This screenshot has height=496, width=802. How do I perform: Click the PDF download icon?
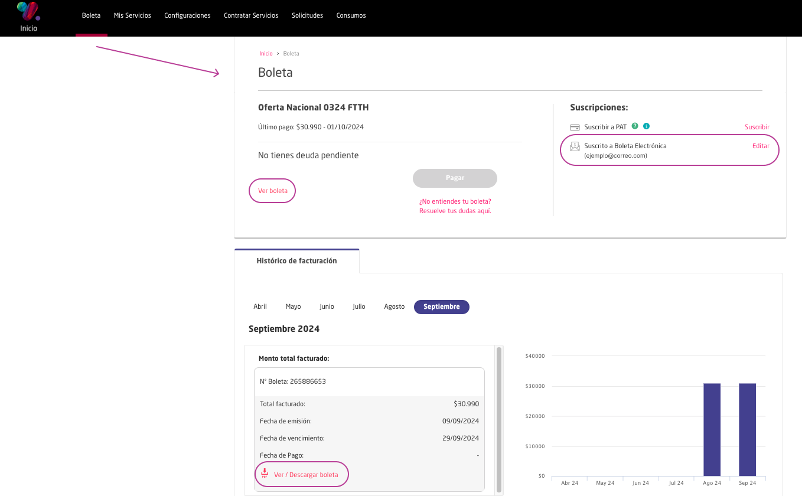tap(265, 474)
